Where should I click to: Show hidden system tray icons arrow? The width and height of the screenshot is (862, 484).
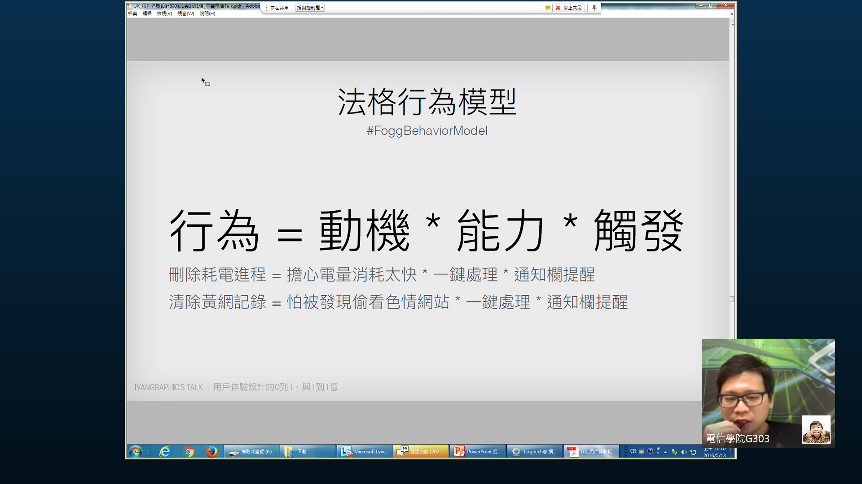point(665,452)
